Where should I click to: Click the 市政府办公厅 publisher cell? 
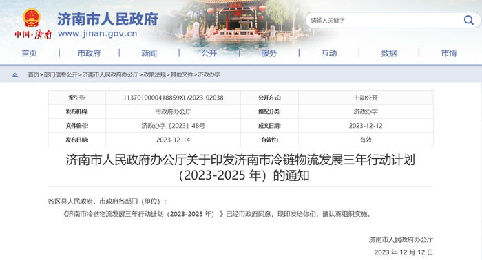[174, 111]
